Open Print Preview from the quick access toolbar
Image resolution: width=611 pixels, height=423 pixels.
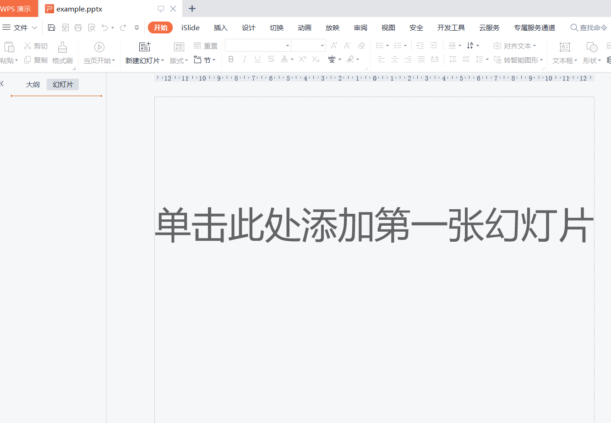click(92, 27)
